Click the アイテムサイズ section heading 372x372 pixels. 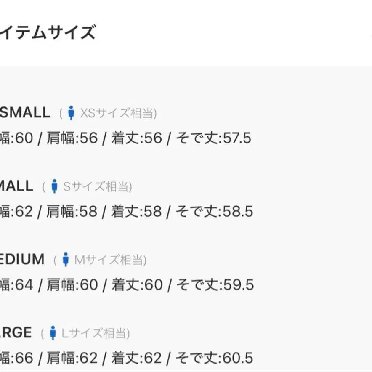click(47, 32)
